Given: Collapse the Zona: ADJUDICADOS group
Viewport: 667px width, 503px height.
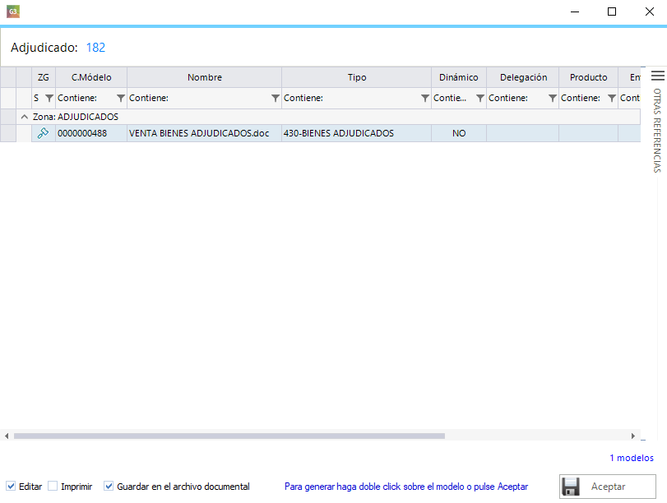Looking at the screenshot, I should click(x=24, y=117).
